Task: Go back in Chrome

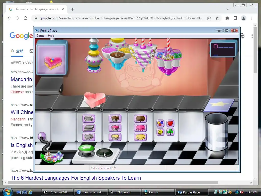Action: (9, 18)
